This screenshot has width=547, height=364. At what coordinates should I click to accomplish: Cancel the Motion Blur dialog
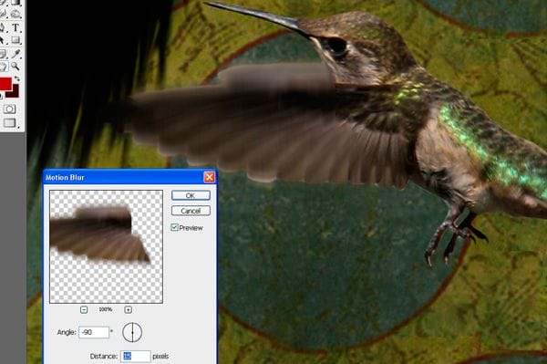pos(191,211)
